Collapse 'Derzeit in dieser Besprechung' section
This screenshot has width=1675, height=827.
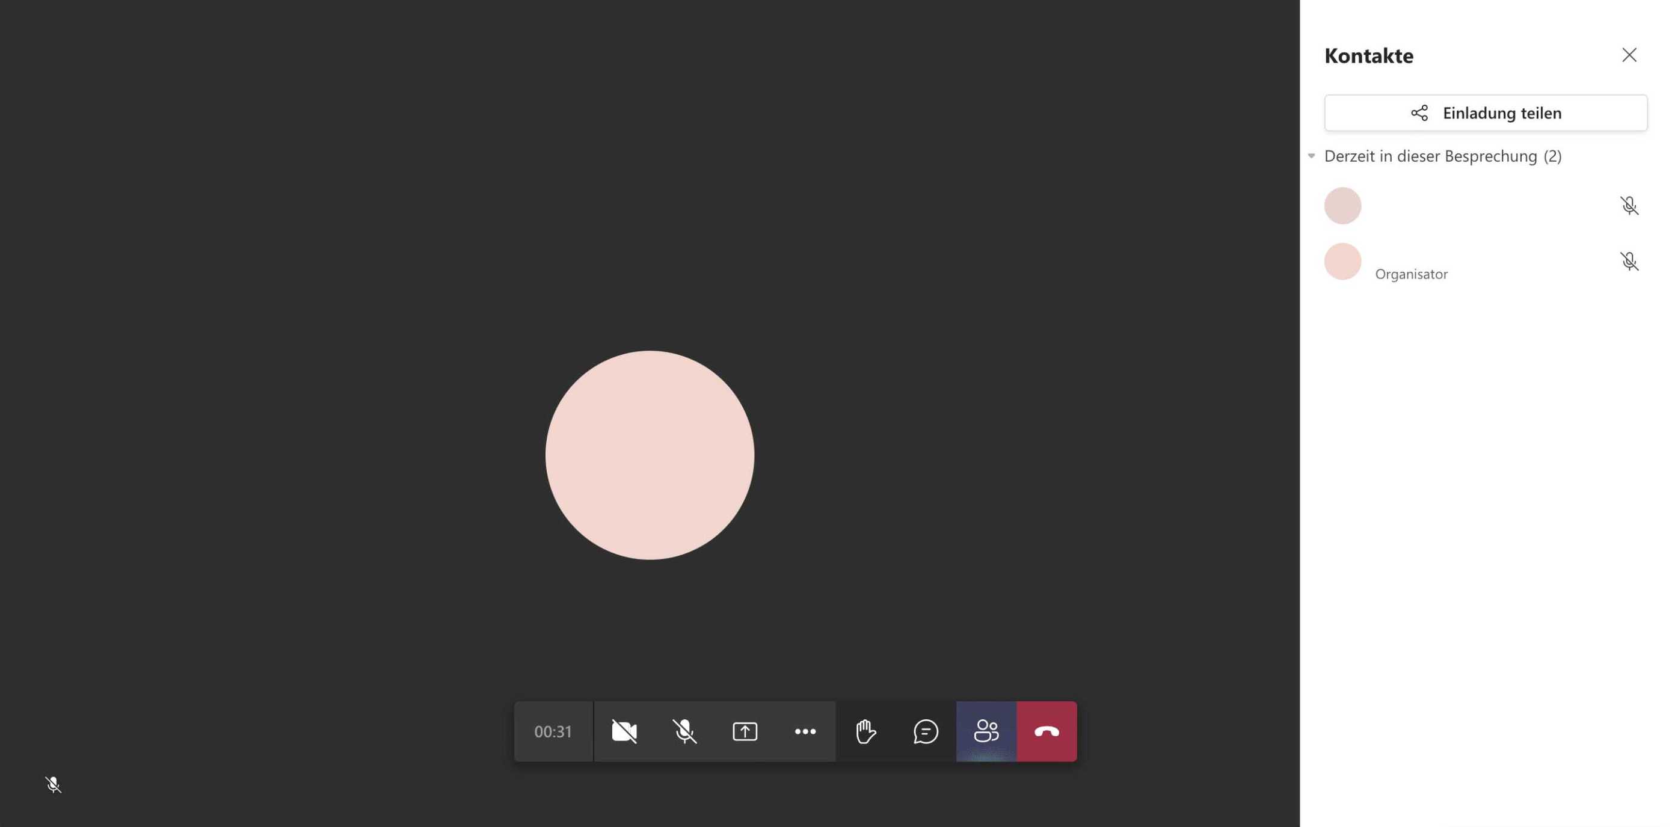click(x=1312, y=156)
